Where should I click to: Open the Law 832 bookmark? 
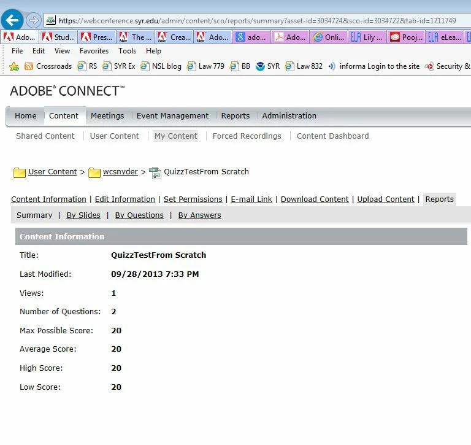coord(304,66)
